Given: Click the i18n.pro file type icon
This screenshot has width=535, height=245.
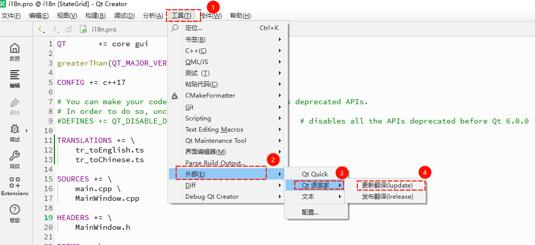Looking at the screenshot, I should click(x=83, y=29).
